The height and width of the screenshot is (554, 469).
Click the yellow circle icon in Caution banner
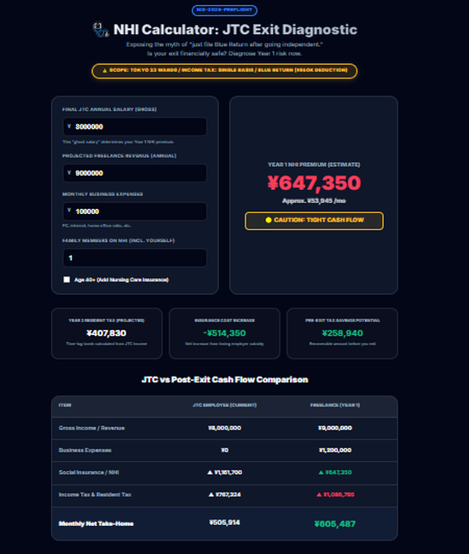click(269, 220)
